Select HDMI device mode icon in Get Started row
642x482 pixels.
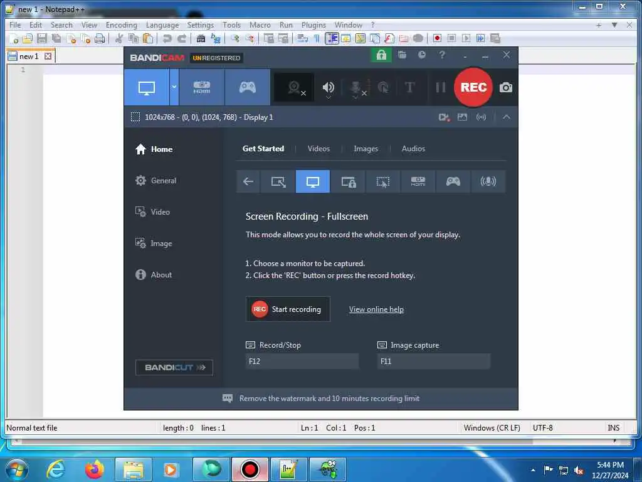[418, 181]
